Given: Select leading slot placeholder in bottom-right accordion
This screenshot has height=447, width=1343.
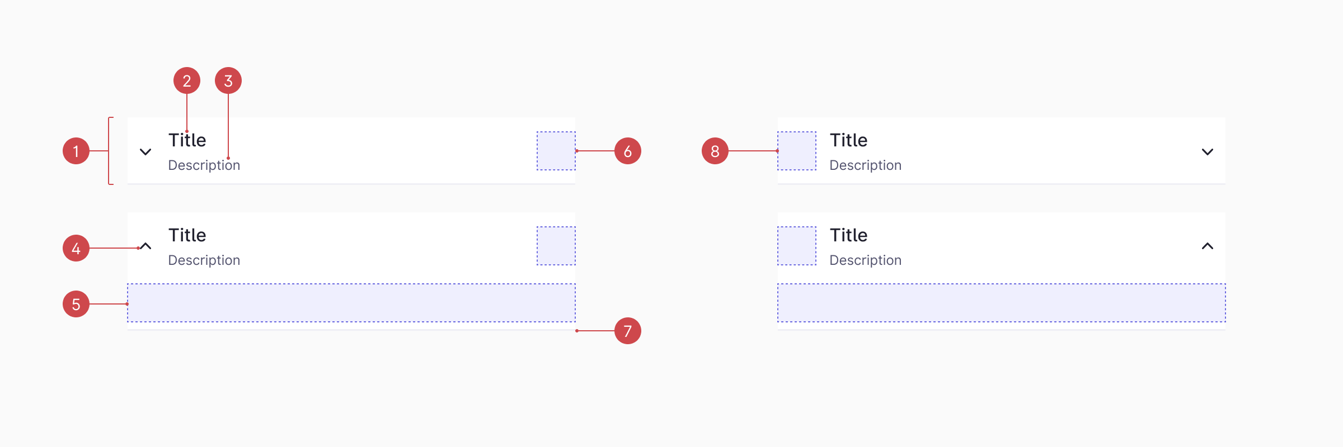Looking at the screenshot, I should pyautogui.click(x=797, y=246).
